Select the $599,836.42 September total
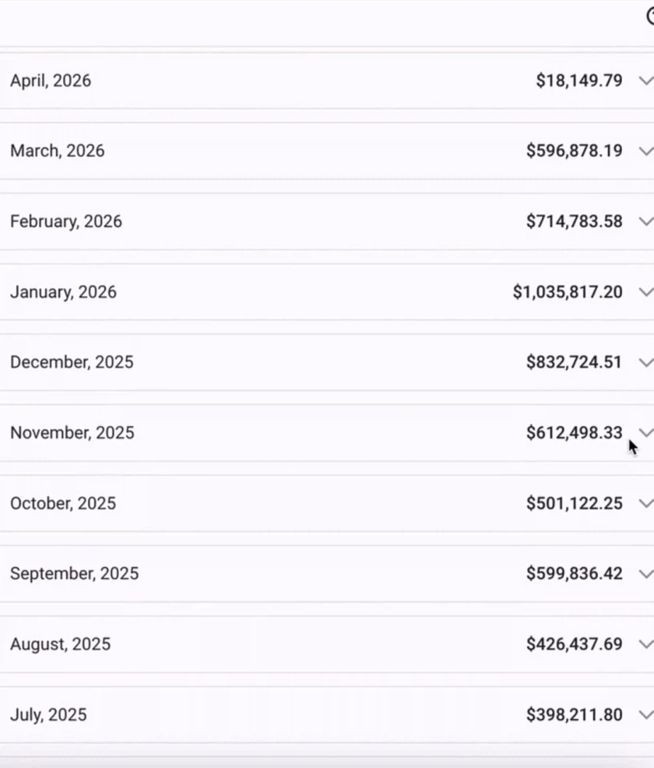The height and width of the screenshot is (768, 654). click(x=574, y=574)
